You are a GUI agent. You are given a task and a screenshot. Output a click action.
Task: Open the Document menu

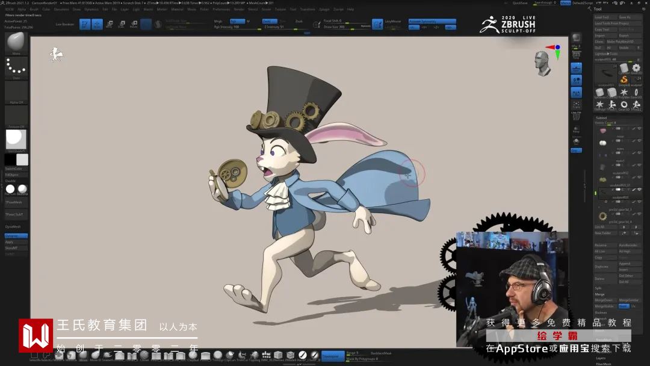[x=61, y=9]
